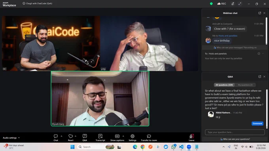Open weather widget Hot days ahead

[x=14, y=147]
